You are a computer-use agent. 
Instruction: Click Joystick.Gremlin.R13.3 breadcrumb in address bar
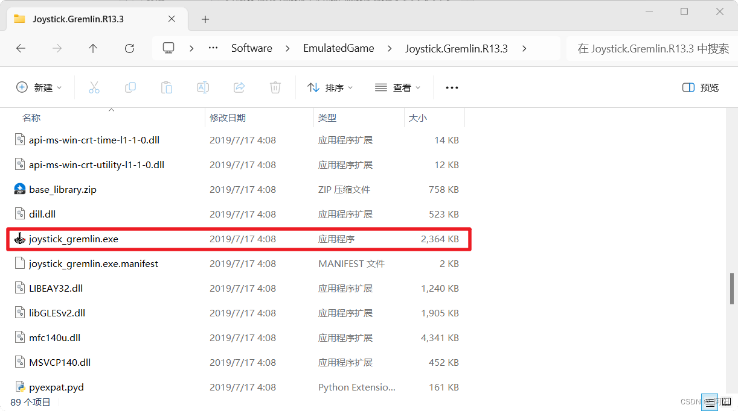(456, 48)
